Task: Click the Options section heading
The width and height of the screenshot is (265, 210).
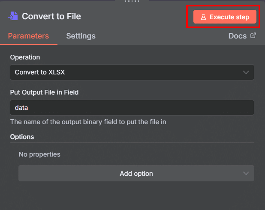Action: [x=22, y=137]
